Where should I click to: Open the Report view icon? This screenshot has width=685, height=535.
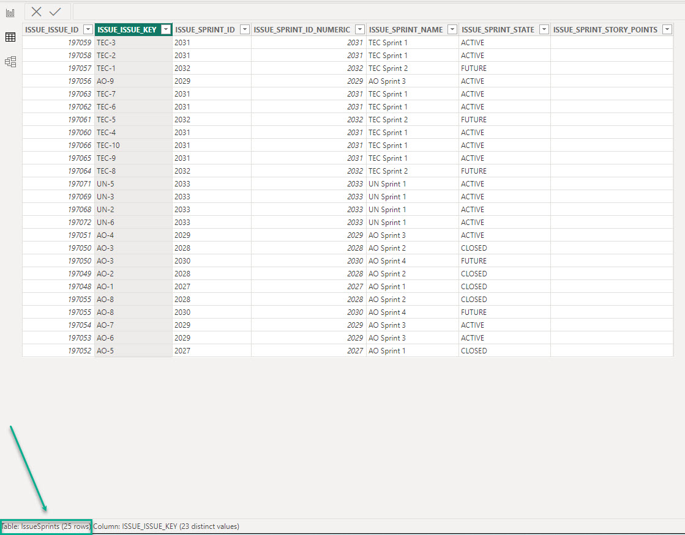coord(10,13)
